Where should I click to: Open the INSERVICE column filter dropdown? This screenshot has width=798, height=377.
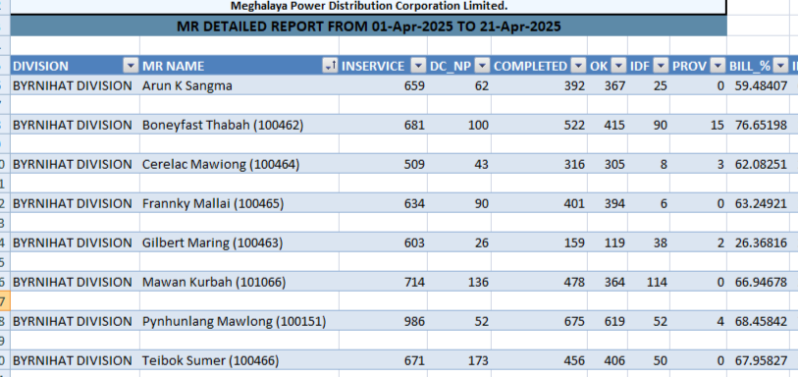pos(418,66)
